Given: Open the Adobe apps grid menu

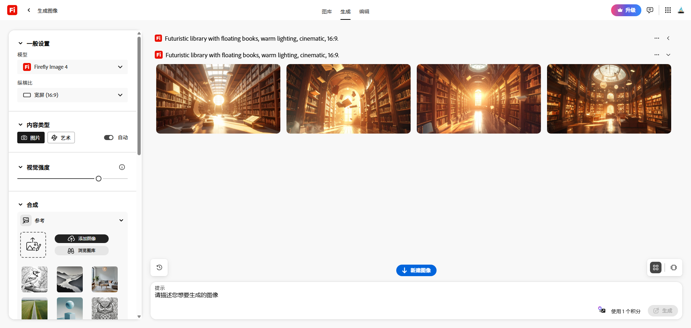Looking at the screenshot, I should pos(668,10).
